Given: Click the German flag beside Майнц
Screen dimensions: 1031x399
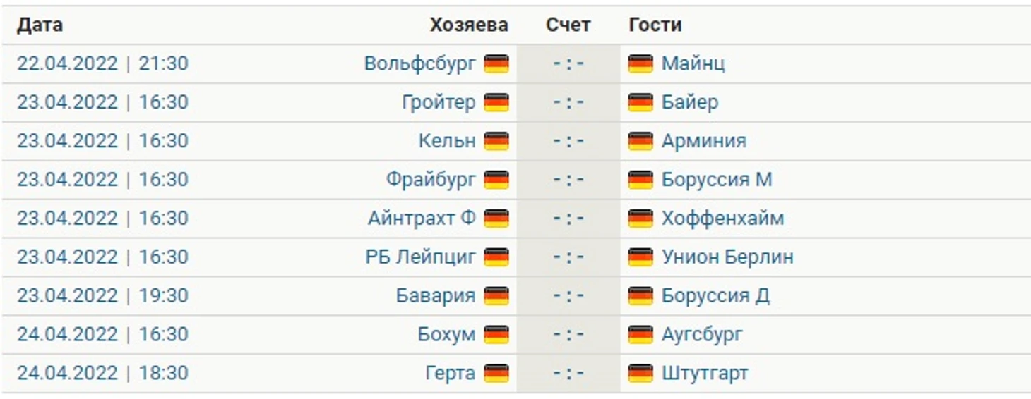Looking at the screenshot, I should 640,64.
